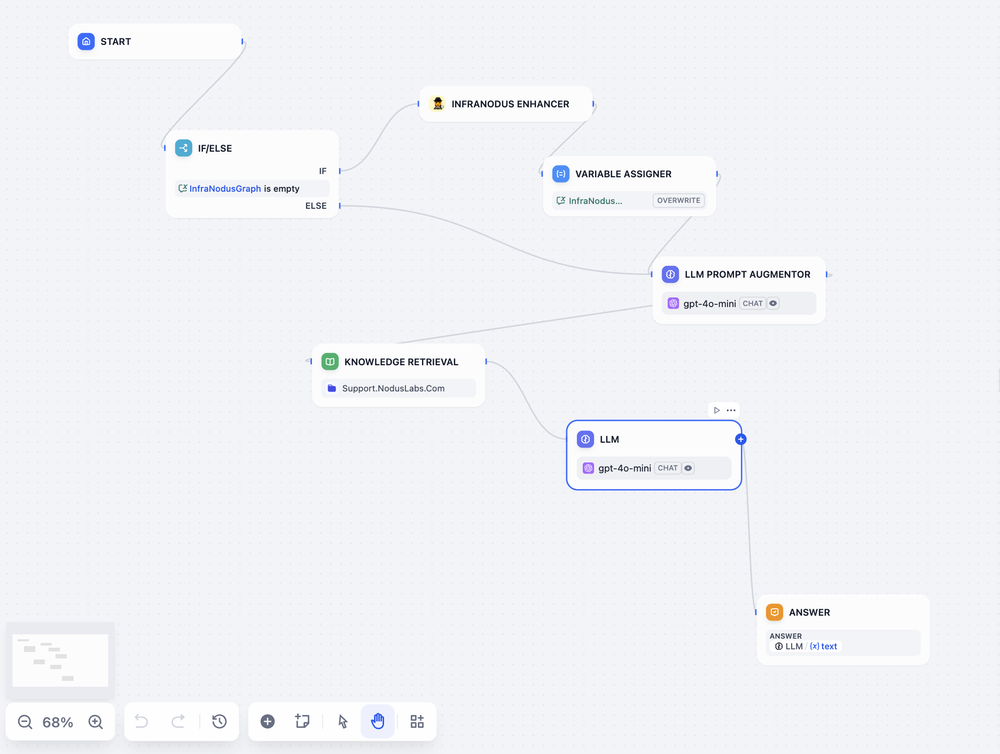Click OpenAI logo in LLM Prompt Augmentor
Image resolution: width=1000 pixels, height=754 pixels.
[x=674, y=303]
